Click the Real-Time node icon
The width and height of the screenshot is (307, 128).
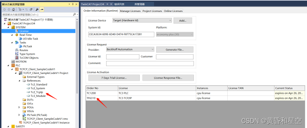click(x=17, y=35)
